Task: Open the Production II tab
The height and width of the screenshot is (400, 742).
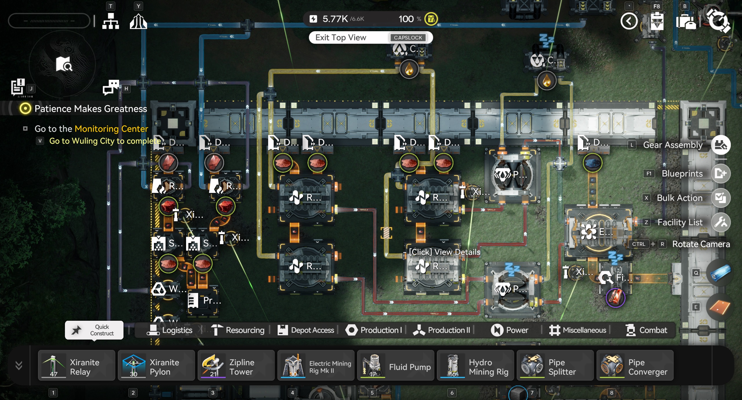Action: [442, 330]
